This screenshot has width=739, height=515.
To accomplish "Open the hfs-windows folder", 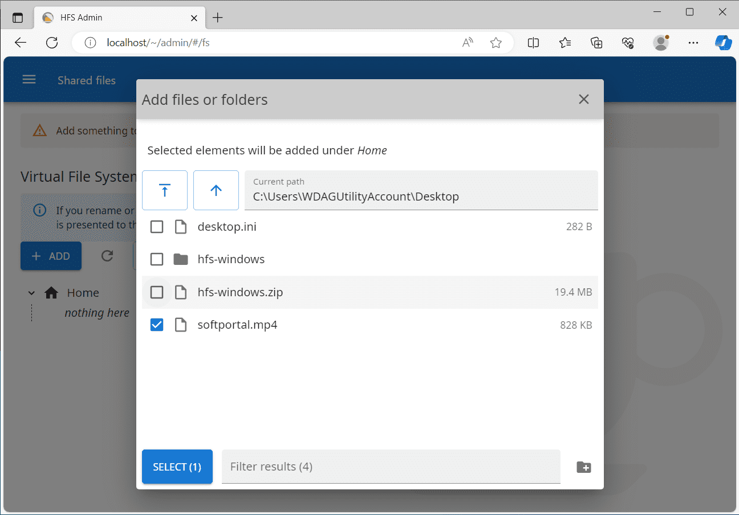I will [x=231, y=260].
